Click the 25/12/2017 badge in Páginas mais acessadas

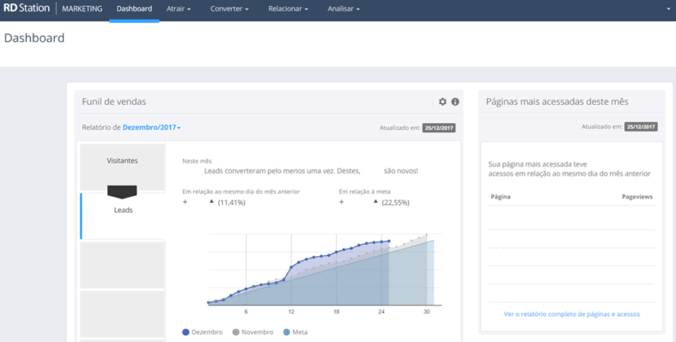tap(641, 127)
